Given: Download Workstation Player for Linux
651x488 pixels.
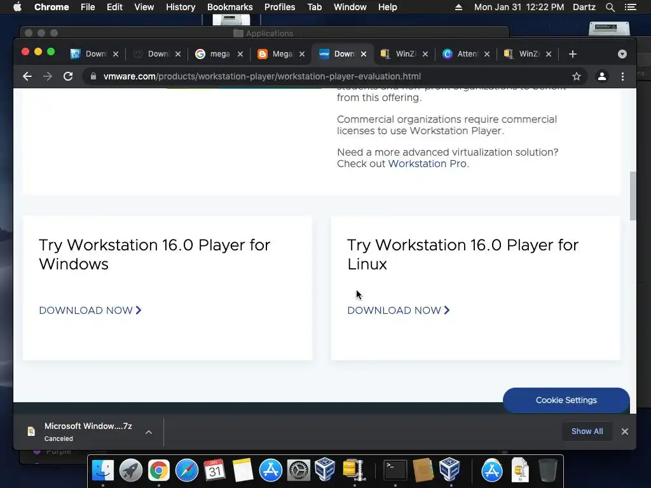Looking at the screenshot, I should point(399,310).
